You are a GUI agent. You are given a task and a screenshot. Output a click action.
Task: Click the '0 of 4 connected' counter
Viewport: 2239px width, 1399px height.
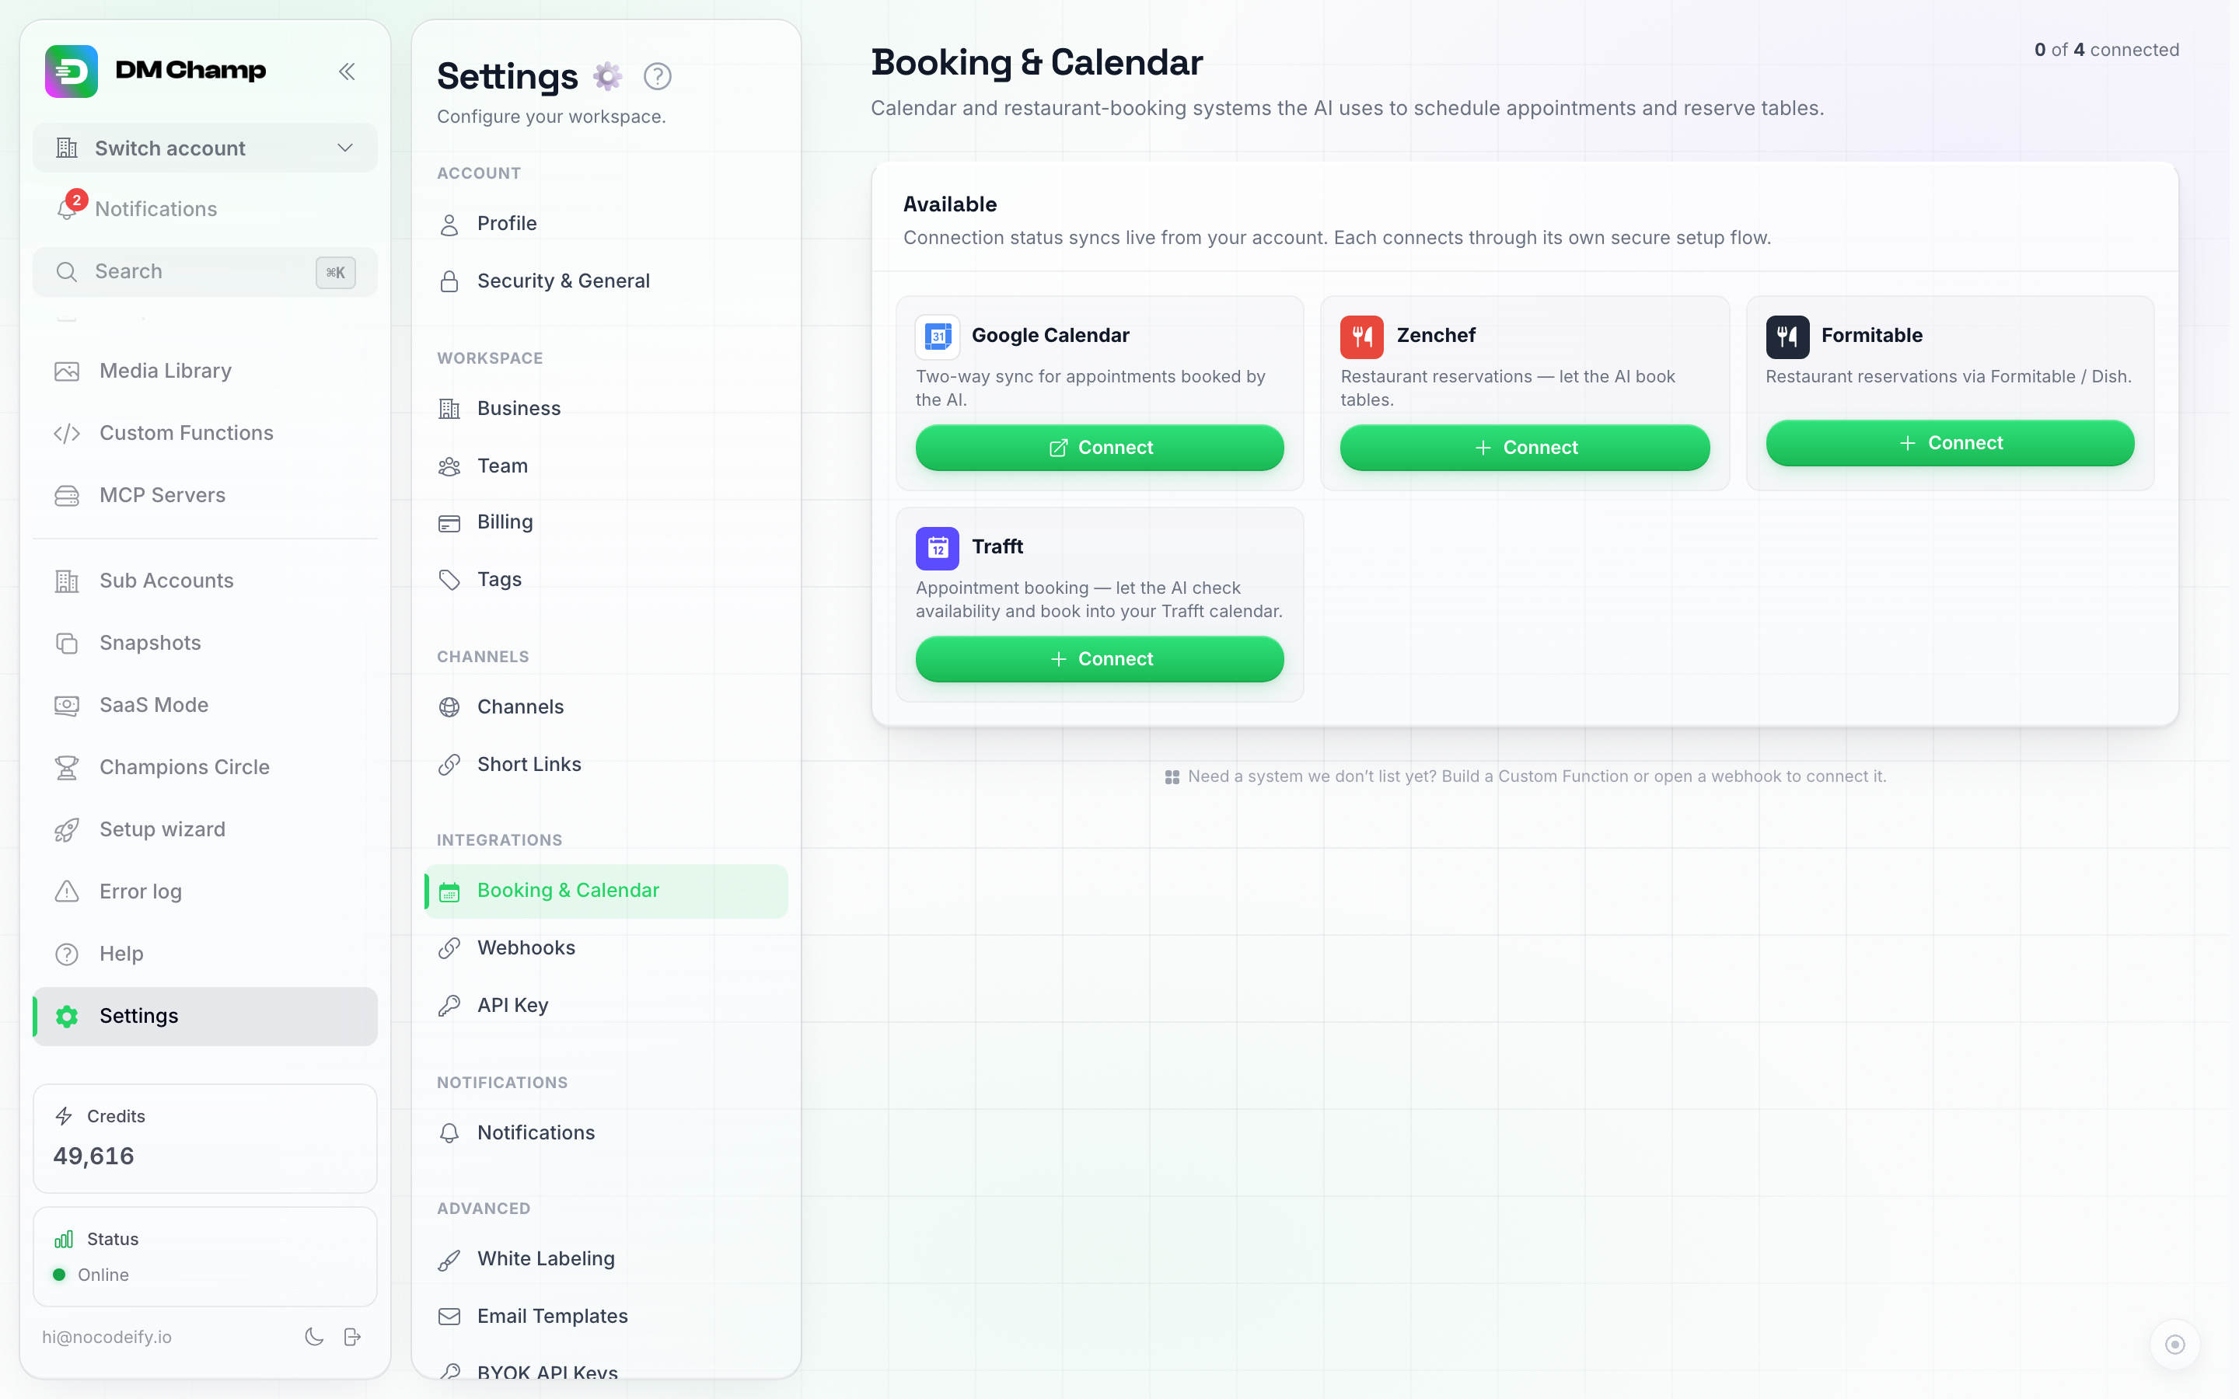[x=2106, y=50]
